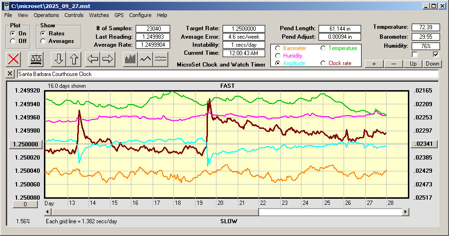Click the left arrow toolbar button
Image resolution: width=449 pixels, height=236 pixels.
(93, 59)
